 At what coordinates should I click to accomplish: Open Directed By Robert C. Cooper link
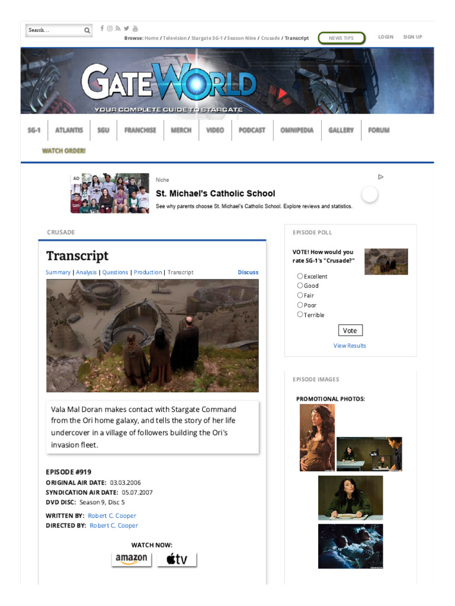point(114,526)
